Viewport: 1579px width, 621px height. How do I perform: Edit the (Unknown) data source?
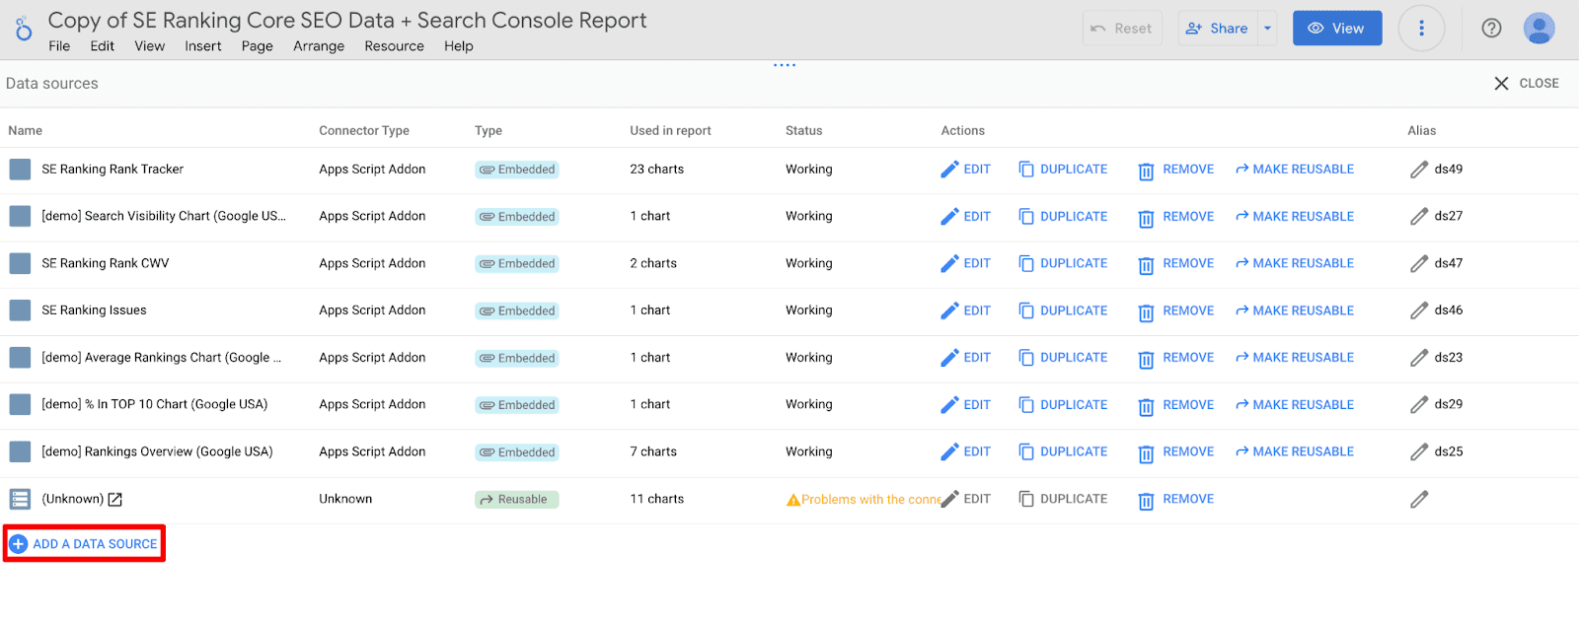click(966, 500)
